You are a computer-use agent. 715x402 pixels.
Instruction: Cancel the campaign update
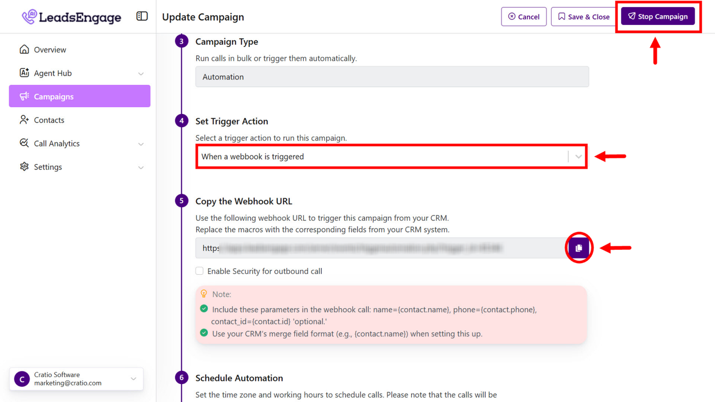[523, 17]
